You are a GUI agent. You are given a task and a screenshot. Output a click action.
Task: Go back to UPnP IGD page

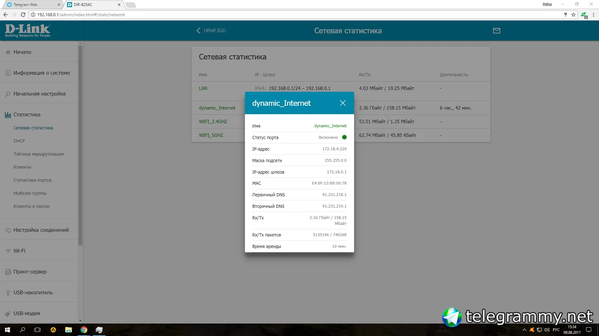point(211,30)
